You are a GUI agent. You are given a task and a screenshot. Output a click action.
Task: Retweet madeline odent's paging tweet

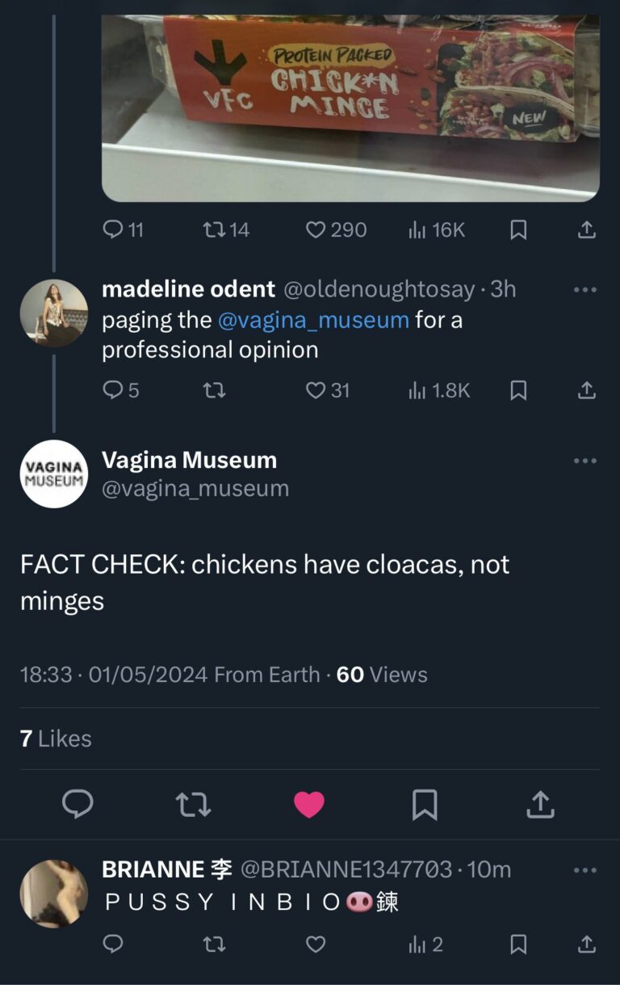click(216, 390)
